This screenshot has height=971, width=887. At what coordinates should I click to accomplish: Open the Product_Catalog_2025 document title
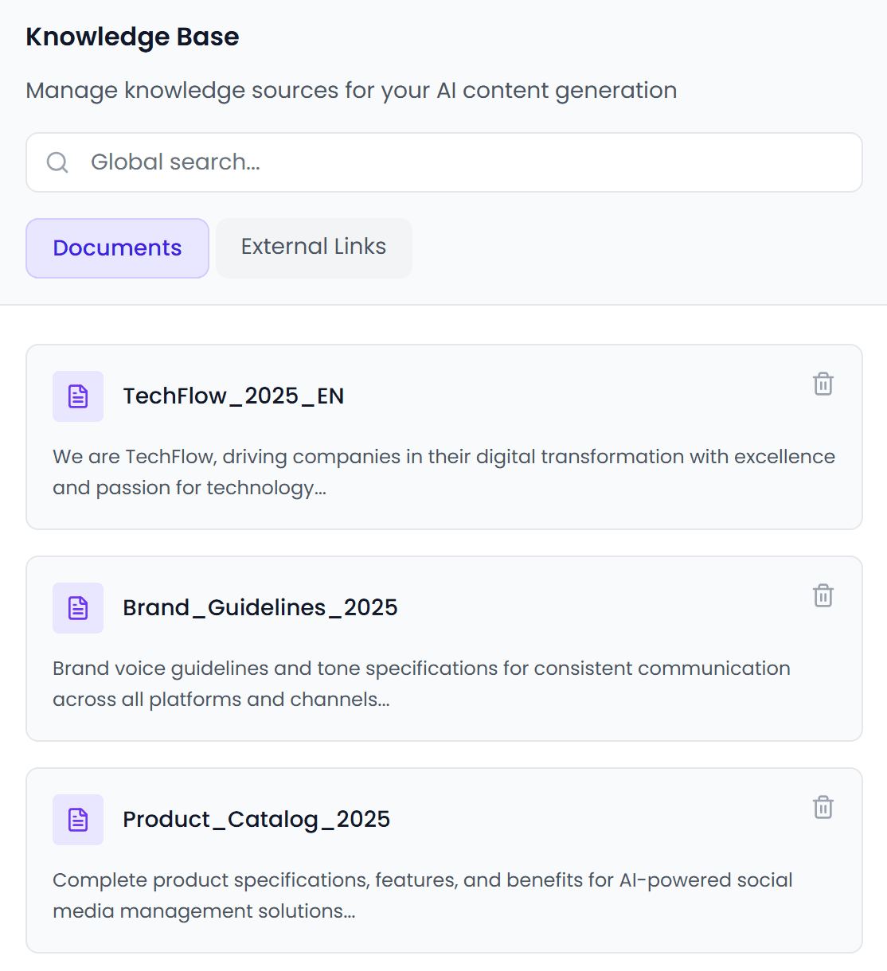pos(256,820)
